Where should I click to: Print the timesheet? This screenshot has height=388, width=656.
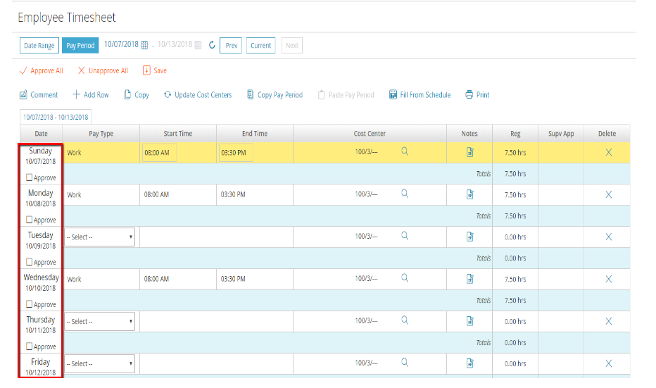pos(477,95)
